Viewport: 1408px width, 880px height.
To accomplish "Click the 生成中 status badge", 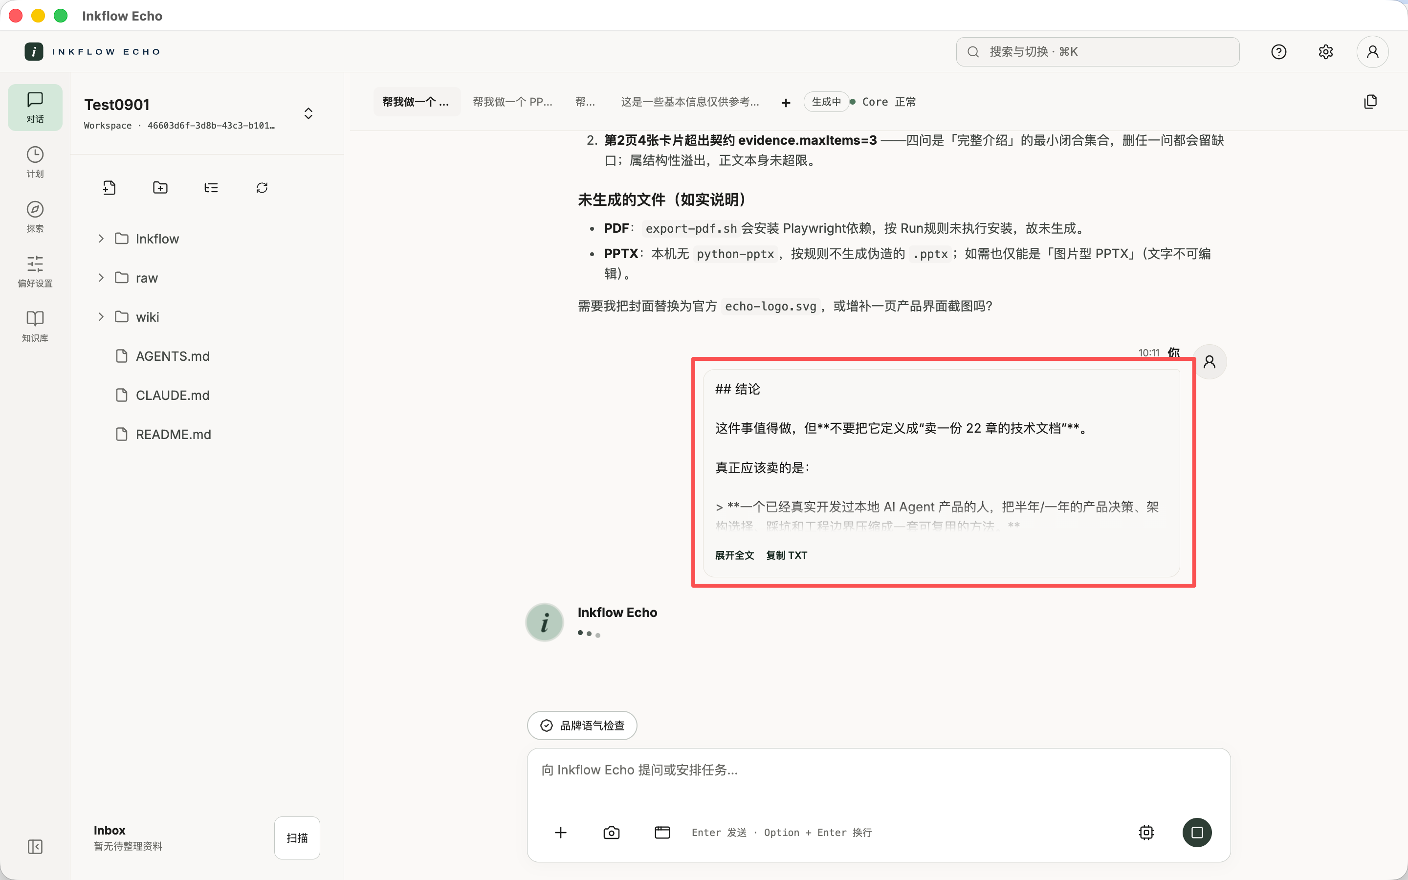I will 826,102.
